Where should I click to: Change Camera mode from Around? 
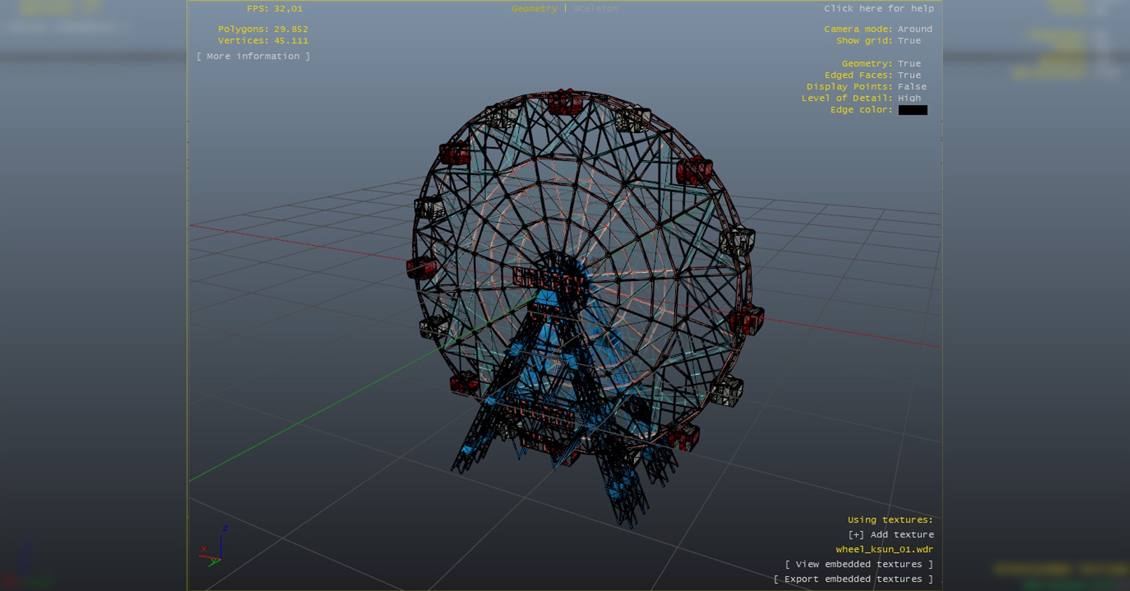[915, 29]
